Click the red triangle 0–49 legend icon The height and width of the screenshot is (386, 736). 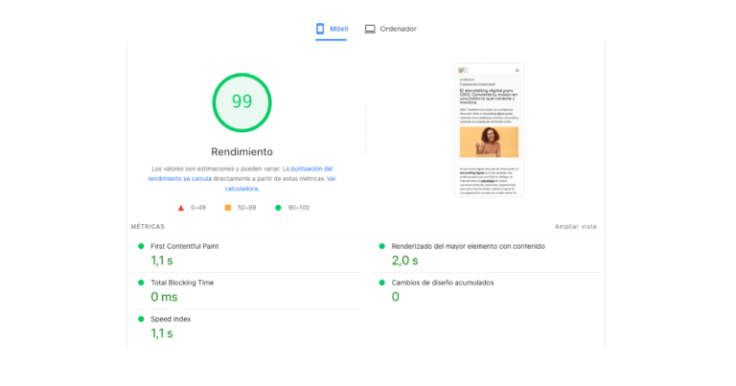[x=181, y=208]
